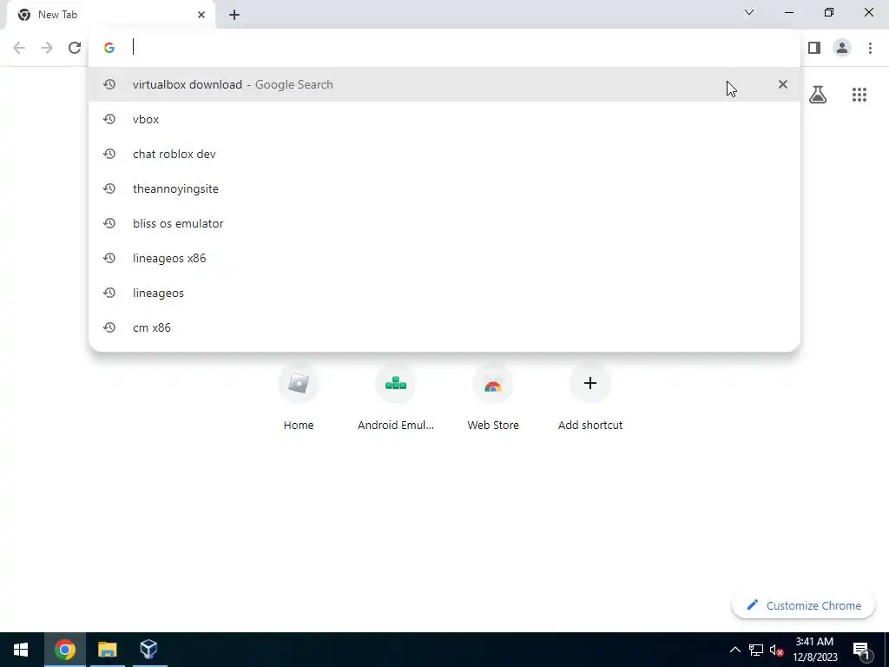This screenshot has height=667, width=889.
Task: Select bliss os emulator suggestion
Action: click(x=444, y=223)
